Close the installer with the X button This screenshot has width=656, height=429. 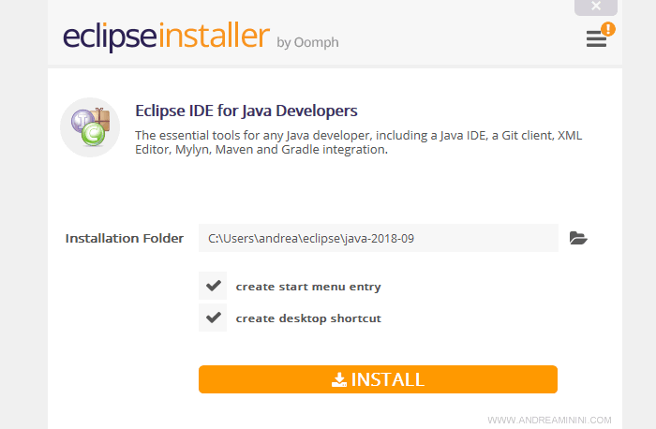[595, 7]
